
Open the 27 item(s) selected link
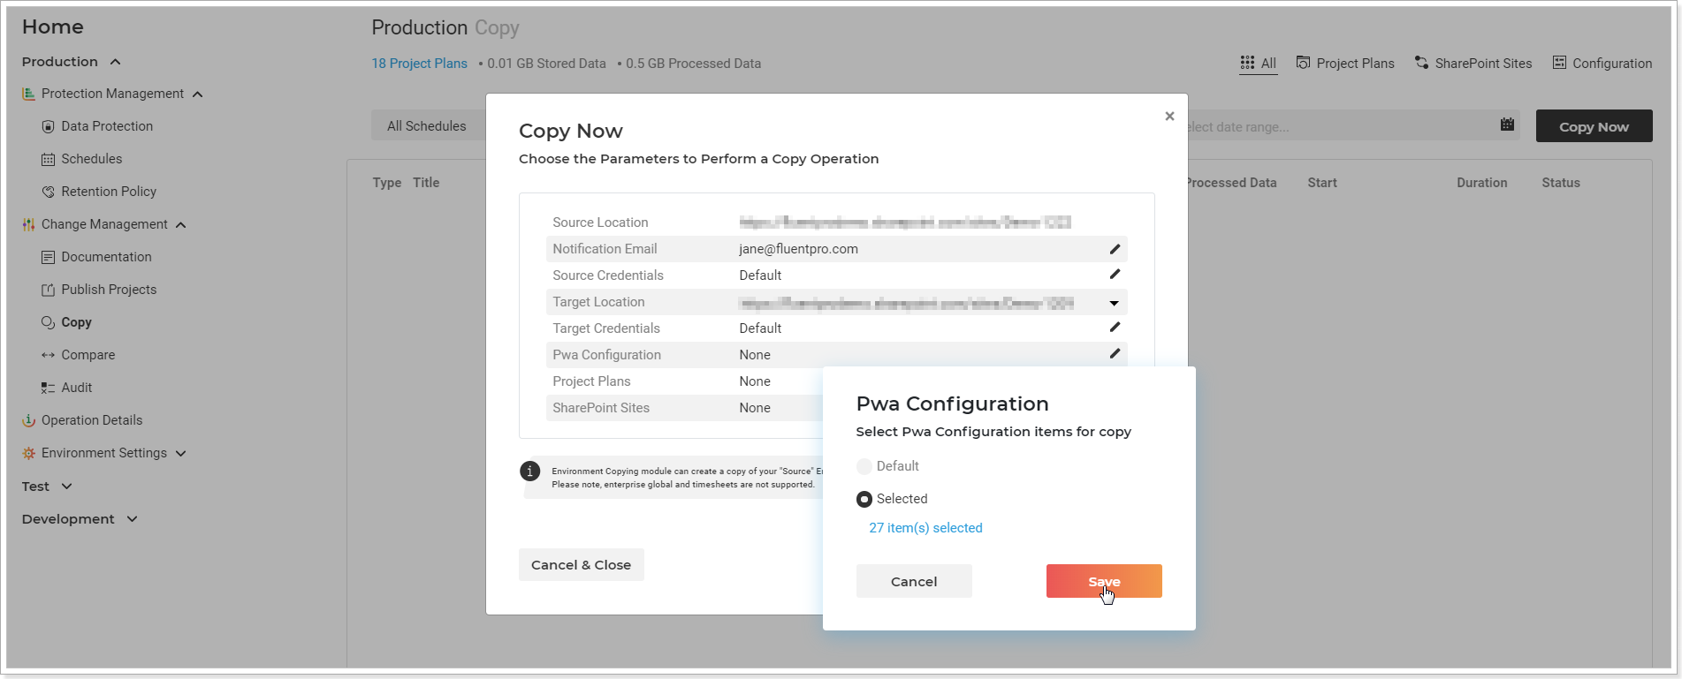click(x=925, y=528)
